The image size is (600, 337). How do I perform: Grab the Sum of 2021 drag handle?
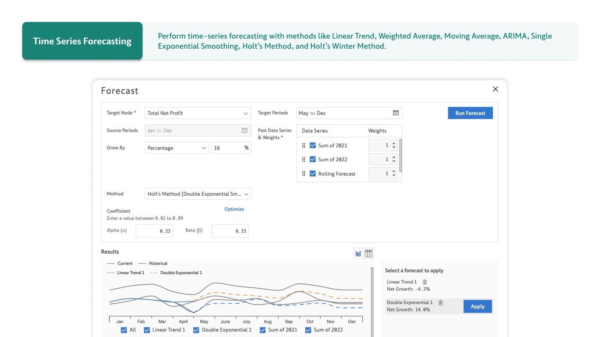[304, 145]
